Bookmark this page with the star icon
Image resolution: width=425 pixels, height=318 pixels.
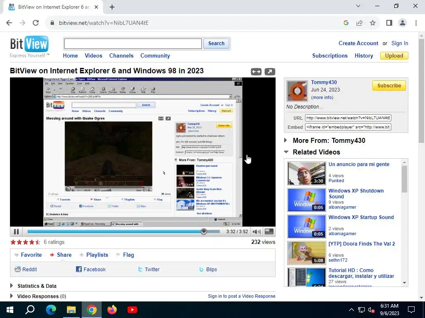[x=373, y=23]
